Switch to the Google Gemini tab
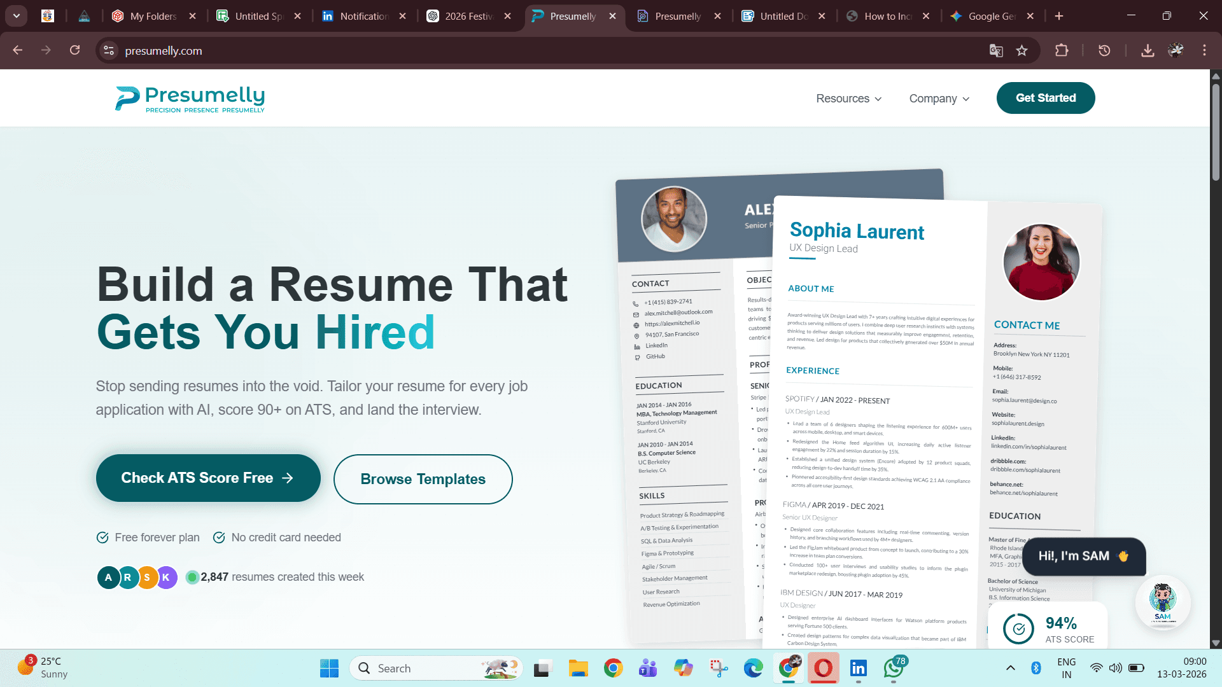Screen dimensions: 1222x687 click(x=992, y=16)
